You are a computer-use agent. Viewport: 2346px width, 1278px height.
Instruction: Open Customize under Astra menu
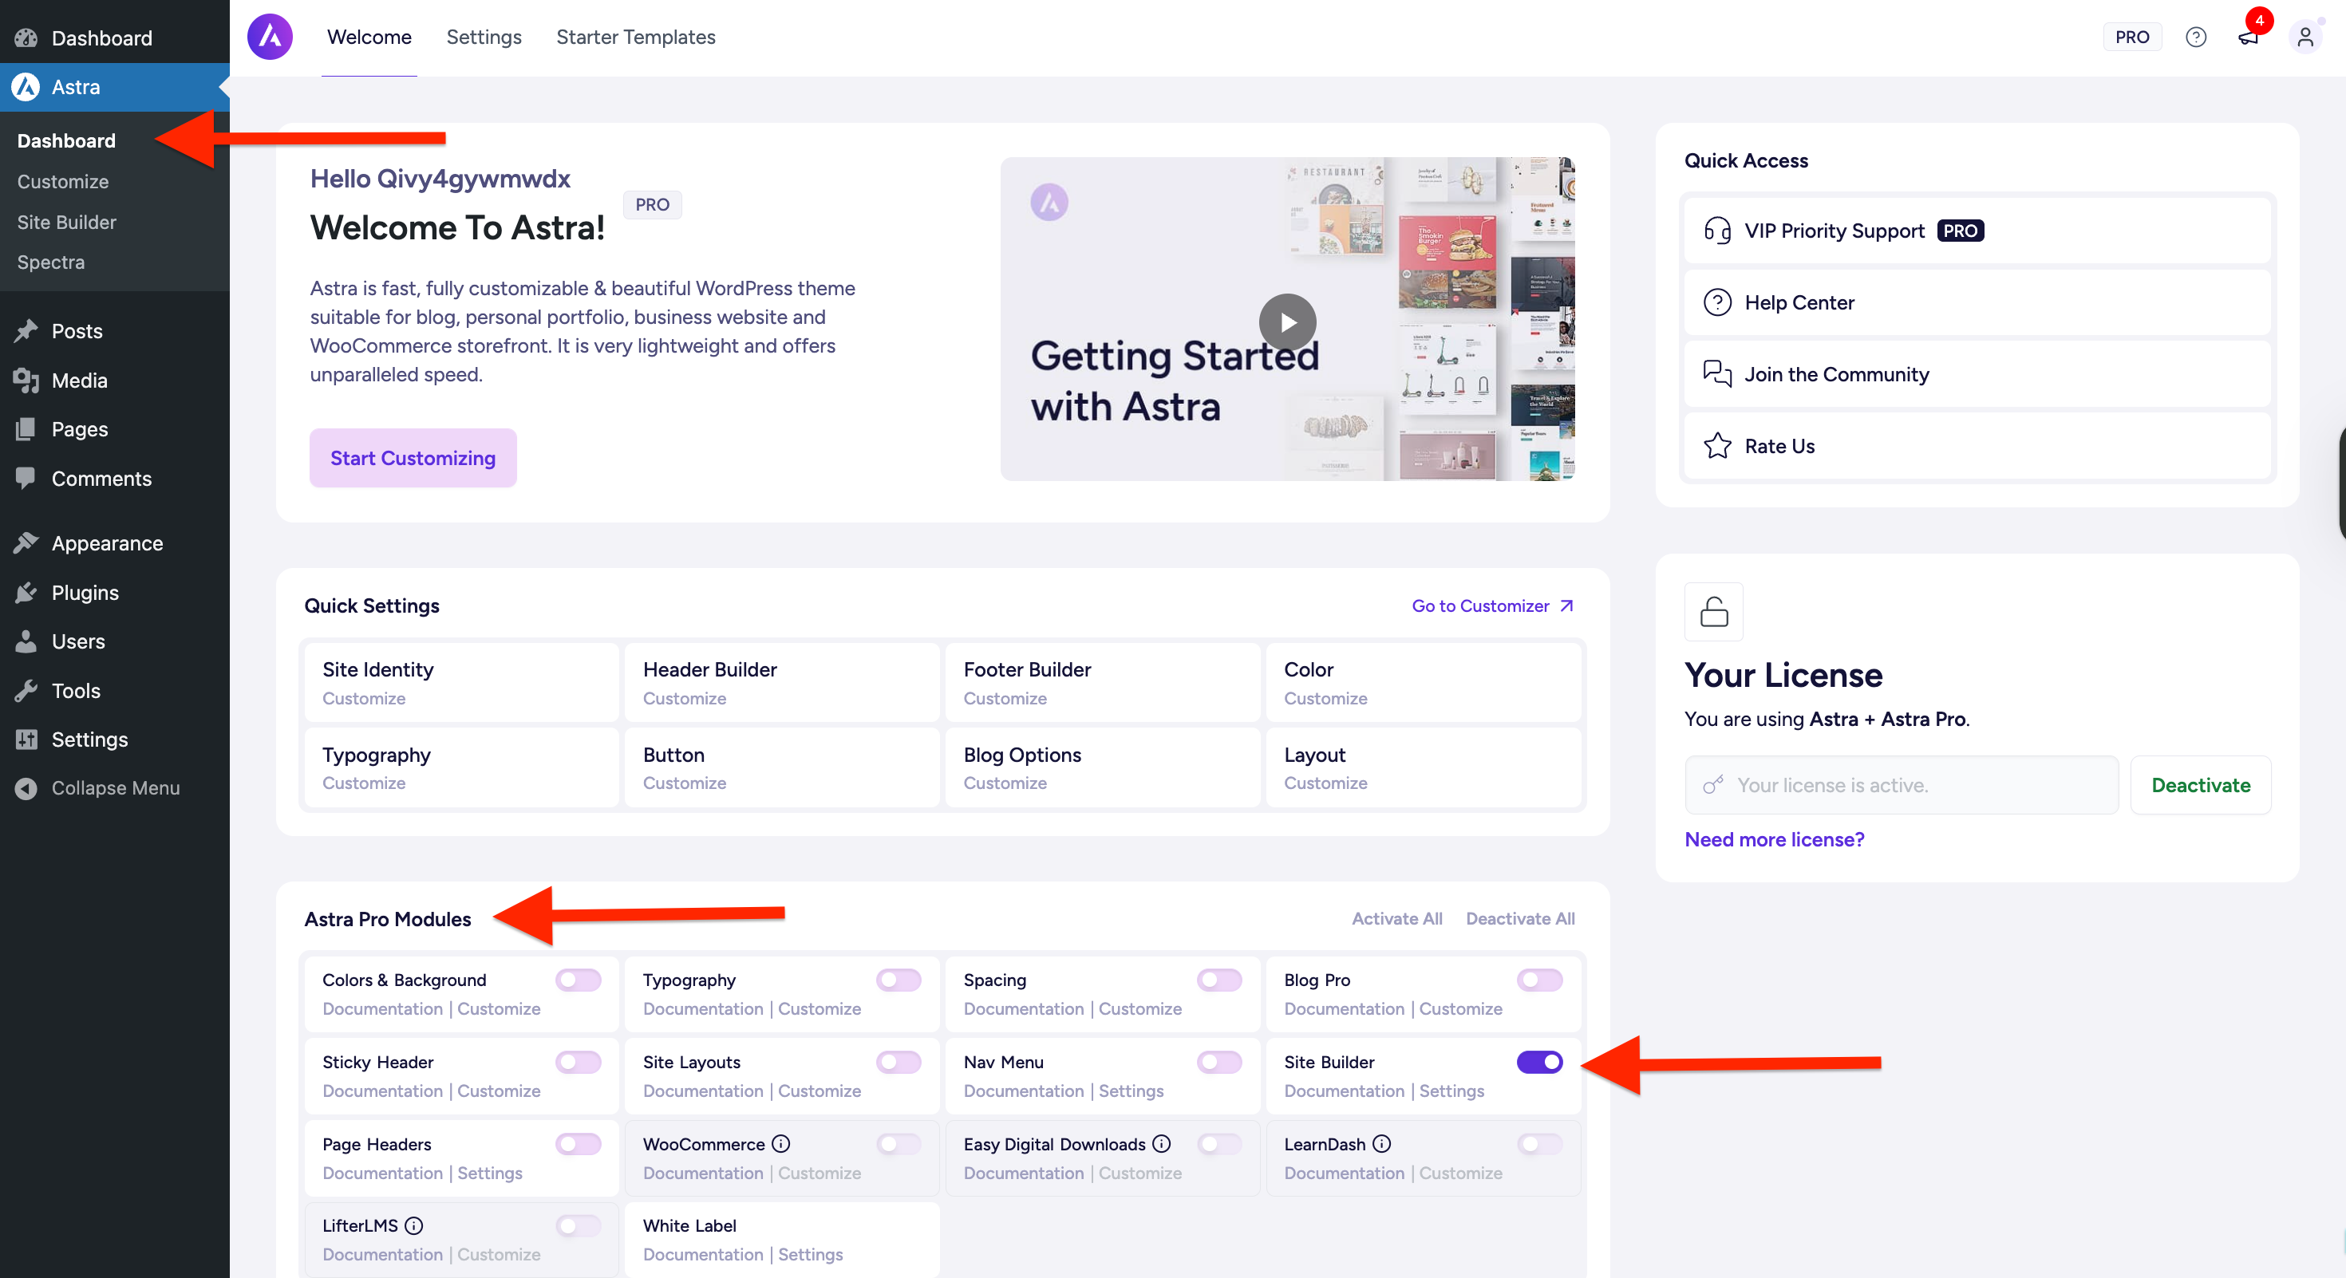(x=63, y=181)
